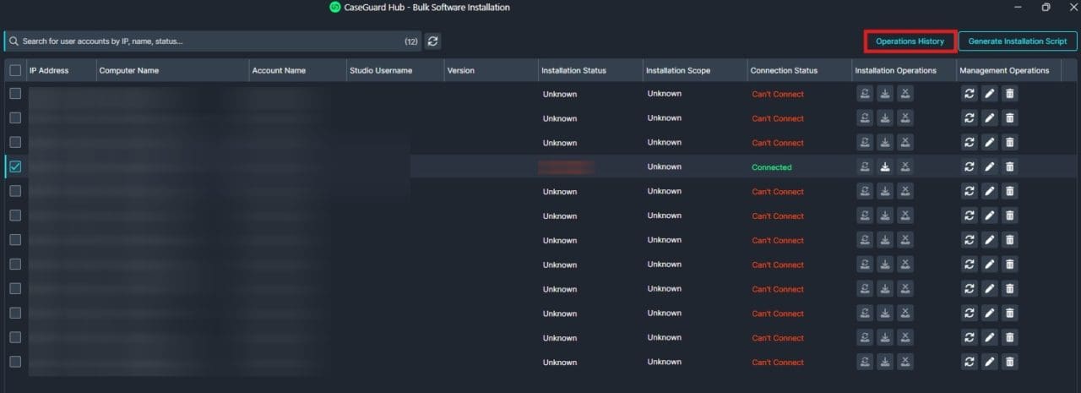Toggle the select-all checkbox in the header
This screenshot has height=393, width=1081.
(x=15, y=70)
